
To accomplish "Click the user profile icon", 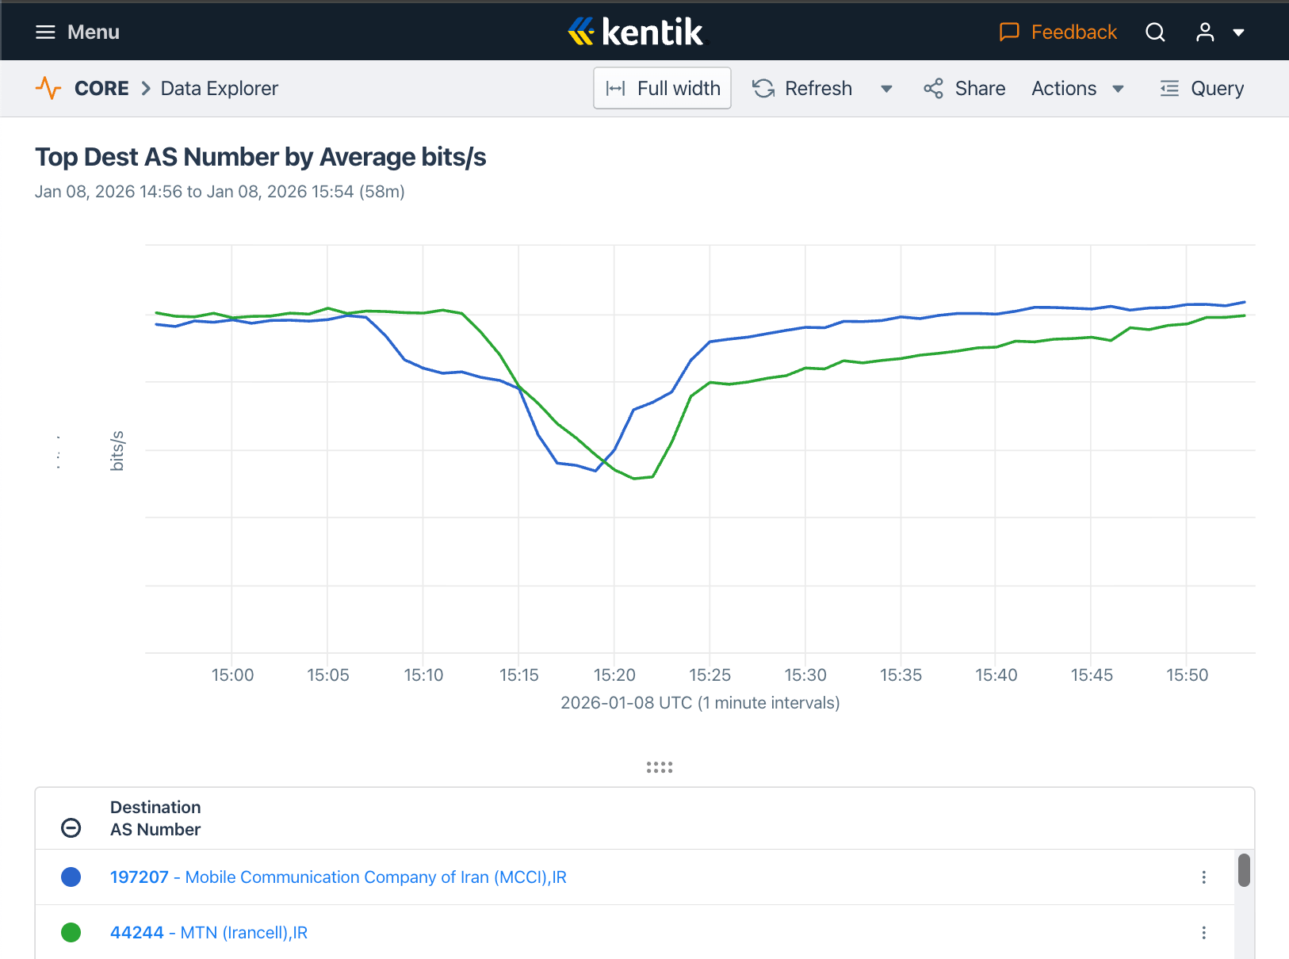I will [1205, 32].
